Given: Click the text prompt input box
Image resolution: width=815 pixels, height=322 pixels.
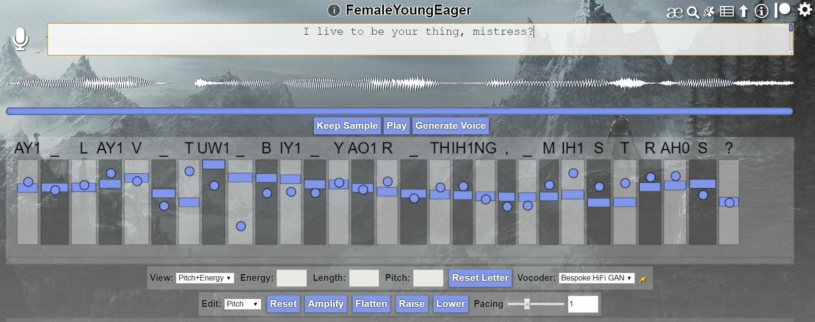Looking at the screenshot, I should (x=418, y=39).
